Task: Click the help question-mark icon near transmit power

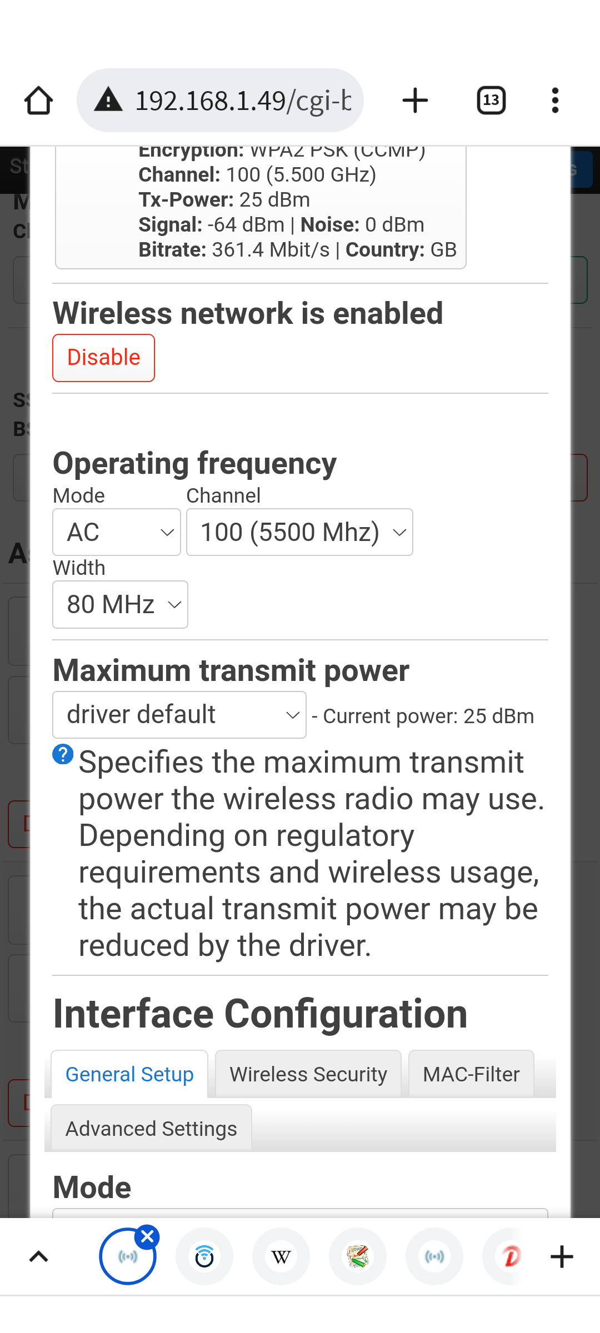Action: (63, 754)
